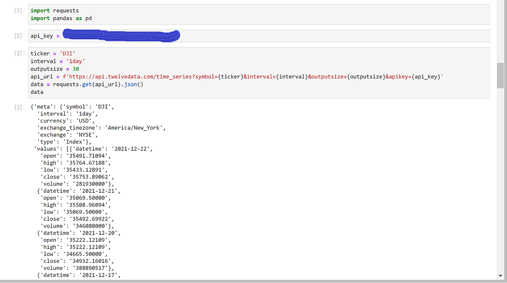This screenshot has width=507, height=283.
Task: Click the execution count label [2]
Action: [18, 35]
